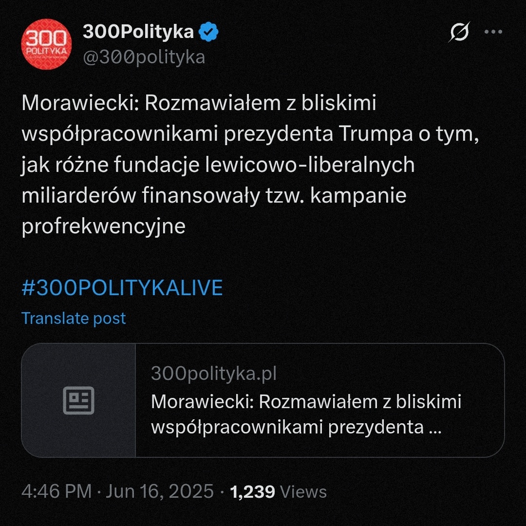Open the 300Polityka red profile avatar

click(x=46, y=44)
